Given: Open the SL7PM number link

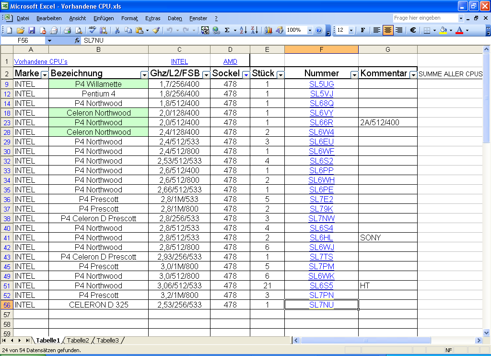Looking at the screenshot, I should click(322, 266).
